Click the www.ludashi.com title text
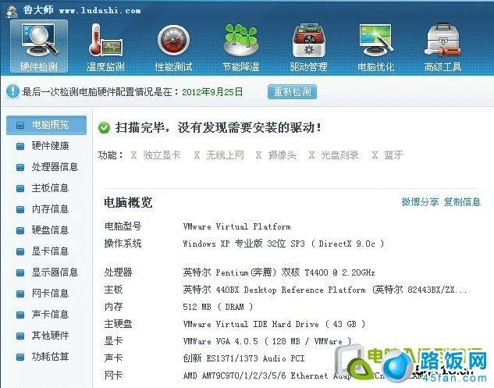The image size is (494, 388). 100,10
